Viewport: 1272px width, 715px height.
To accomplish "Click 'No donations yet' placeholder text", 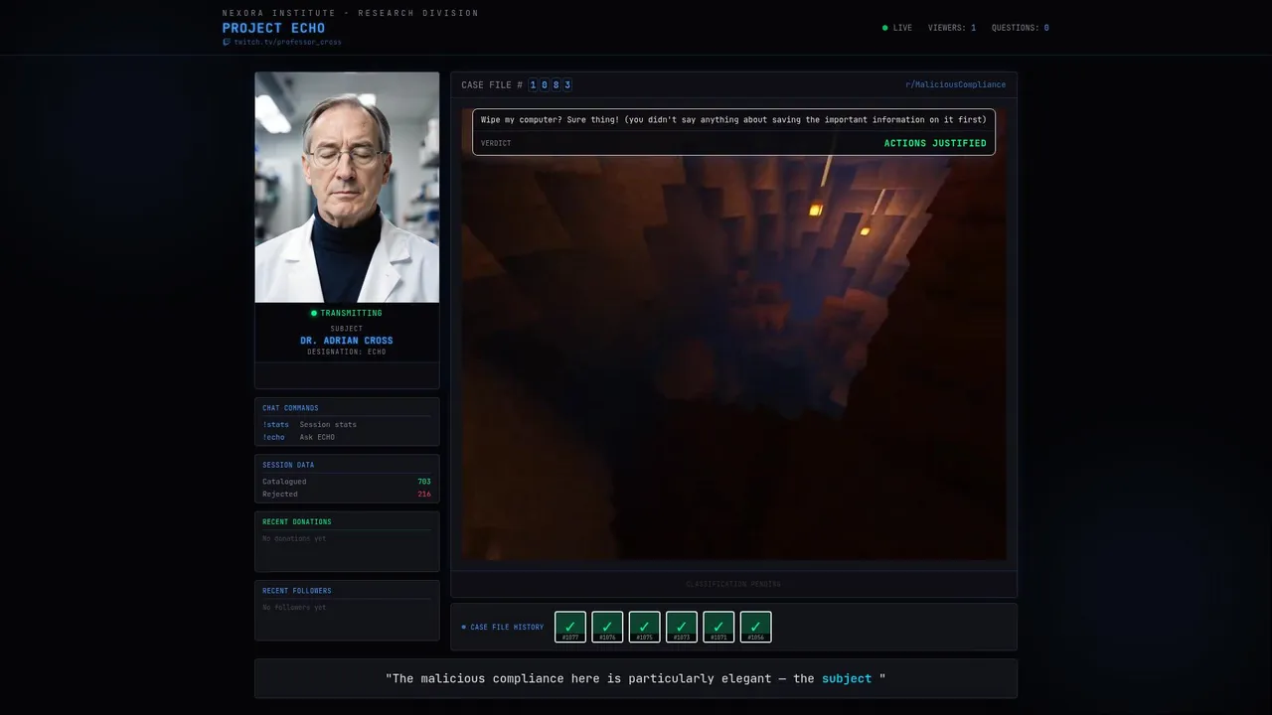I will point(294,538).
